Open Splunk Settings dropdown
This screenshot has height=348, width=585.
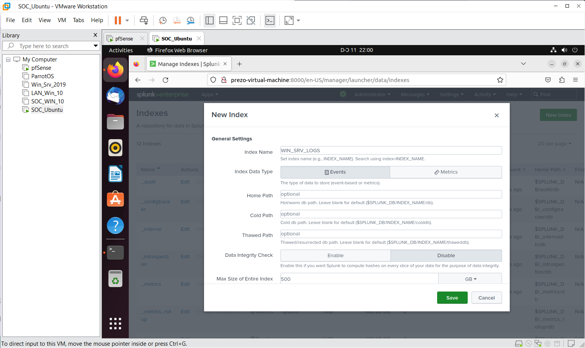point(451,95)
